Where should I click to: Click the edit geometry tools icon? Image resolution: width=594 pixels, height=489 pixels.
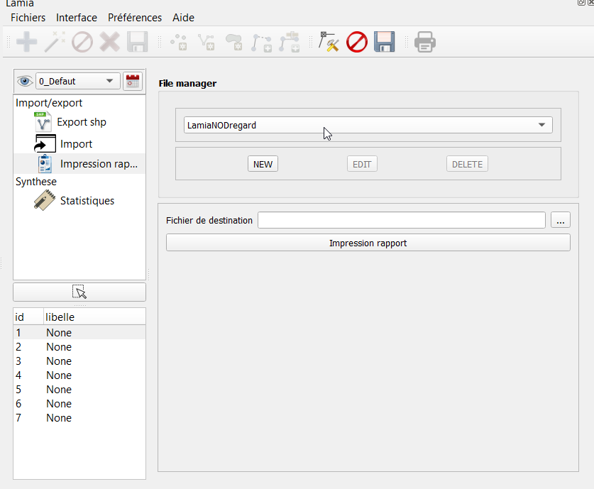pyautogui.click(x=329, y=42)
